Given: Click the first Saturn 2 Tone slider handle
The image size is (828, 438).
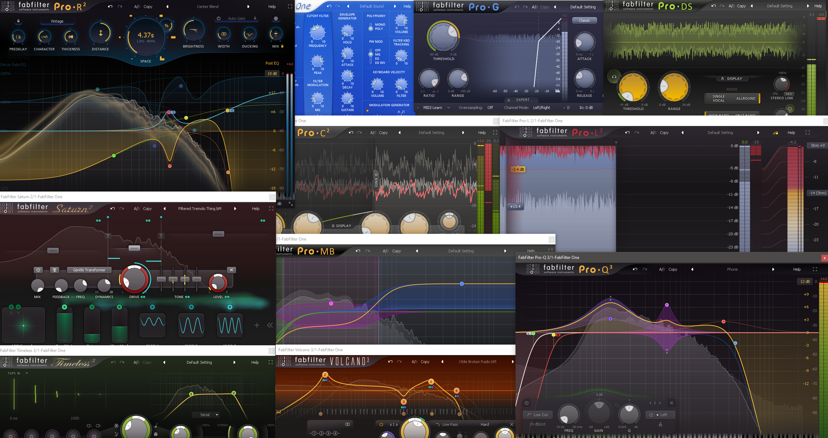Looking at the screenshot, I should [161, 279].
